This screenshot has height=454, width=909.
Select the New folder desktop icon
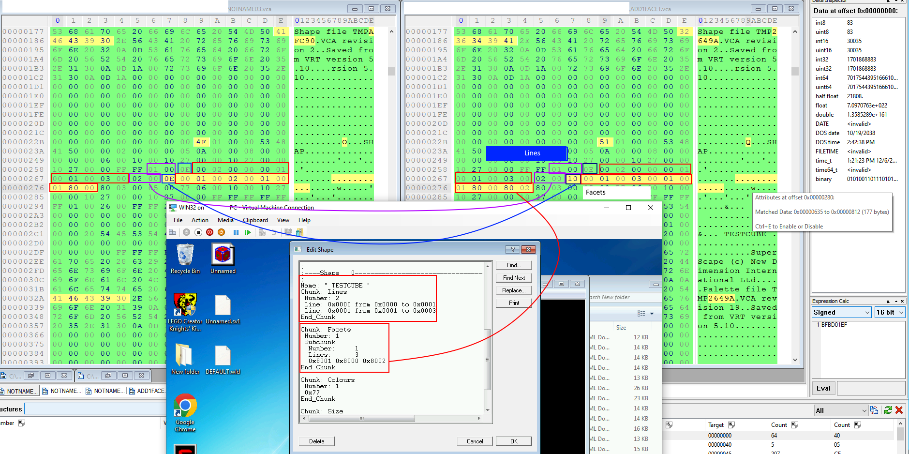185,359
